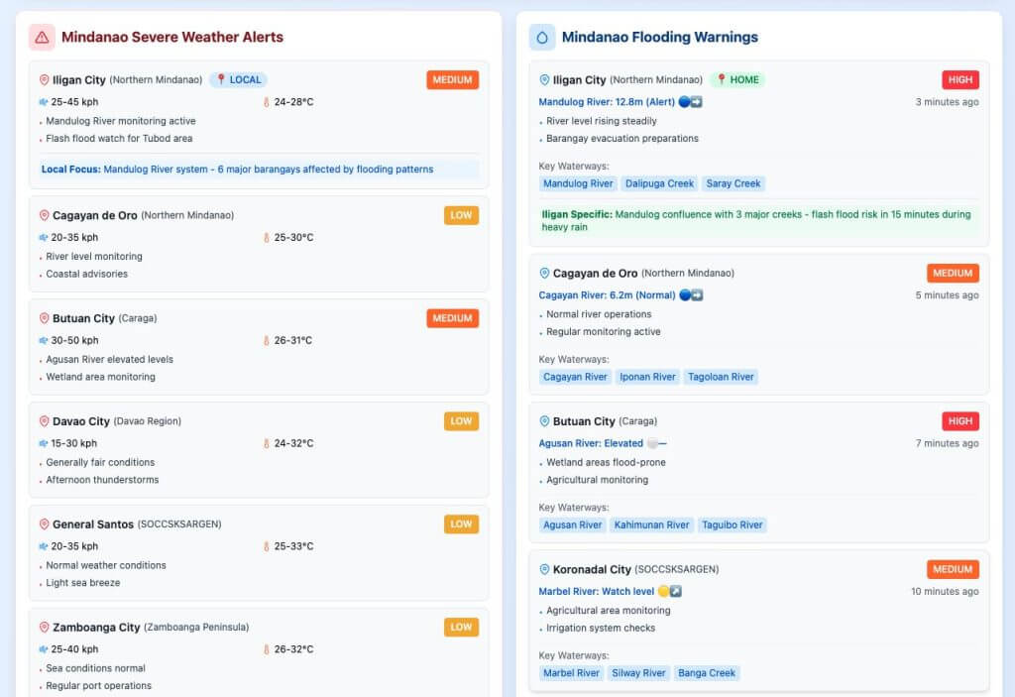Viewport: 1015px width, 697px height.
Task: Click the HIGH badge on Butuan City flooding warning
Action: (x=959, y=420)
